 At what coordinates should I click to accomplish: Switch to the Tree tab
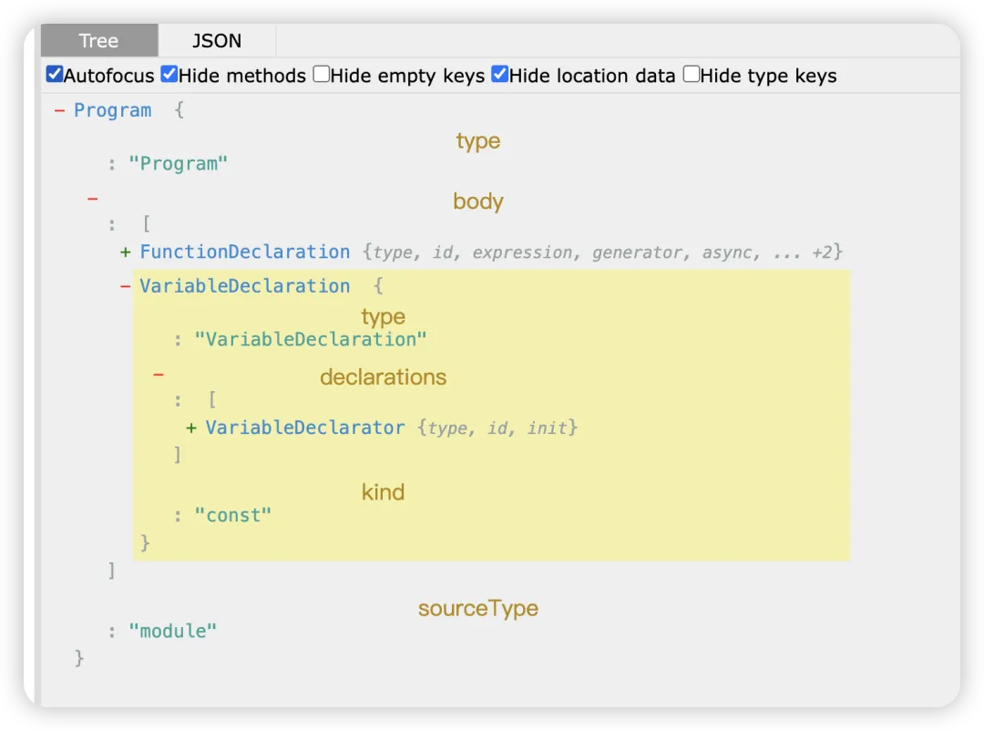click(99, 41)
